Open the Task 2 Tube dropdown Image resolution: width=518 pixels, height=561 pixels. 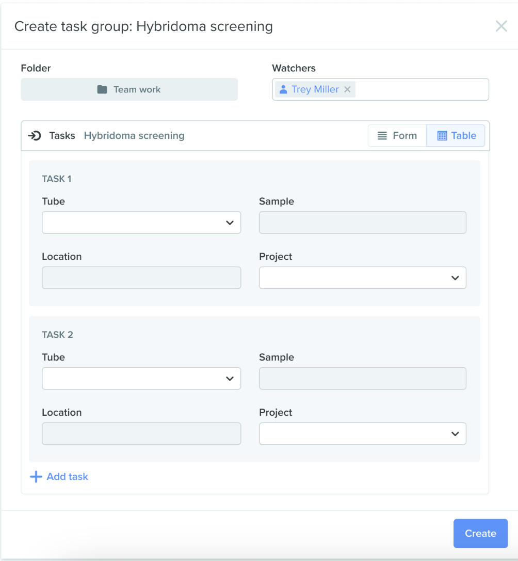[141, 379]
